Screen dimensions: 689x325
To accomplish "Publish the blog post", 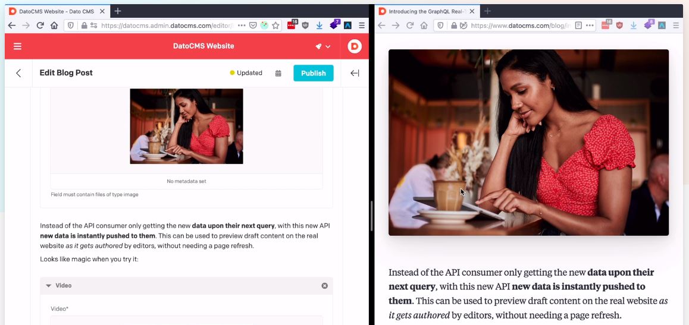I will click(x=314, y=73).
